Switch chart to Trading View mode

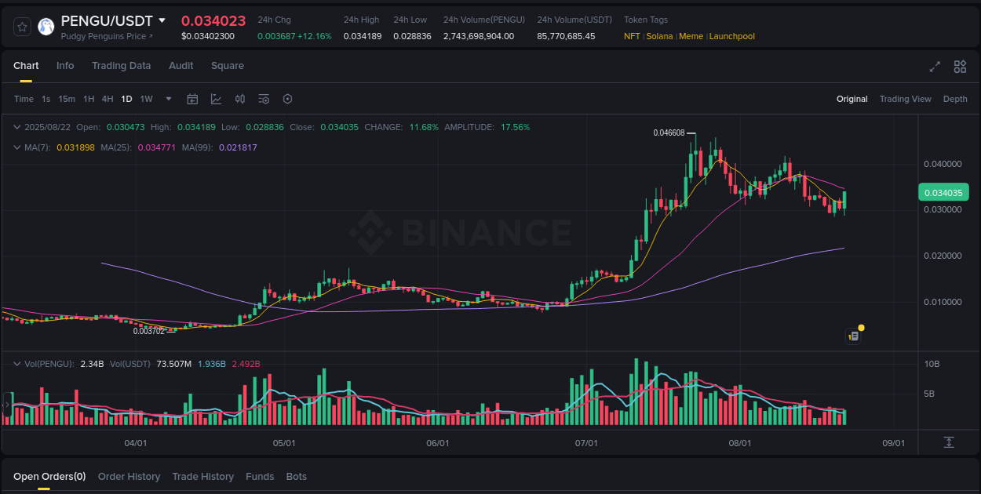pos(905,99)
